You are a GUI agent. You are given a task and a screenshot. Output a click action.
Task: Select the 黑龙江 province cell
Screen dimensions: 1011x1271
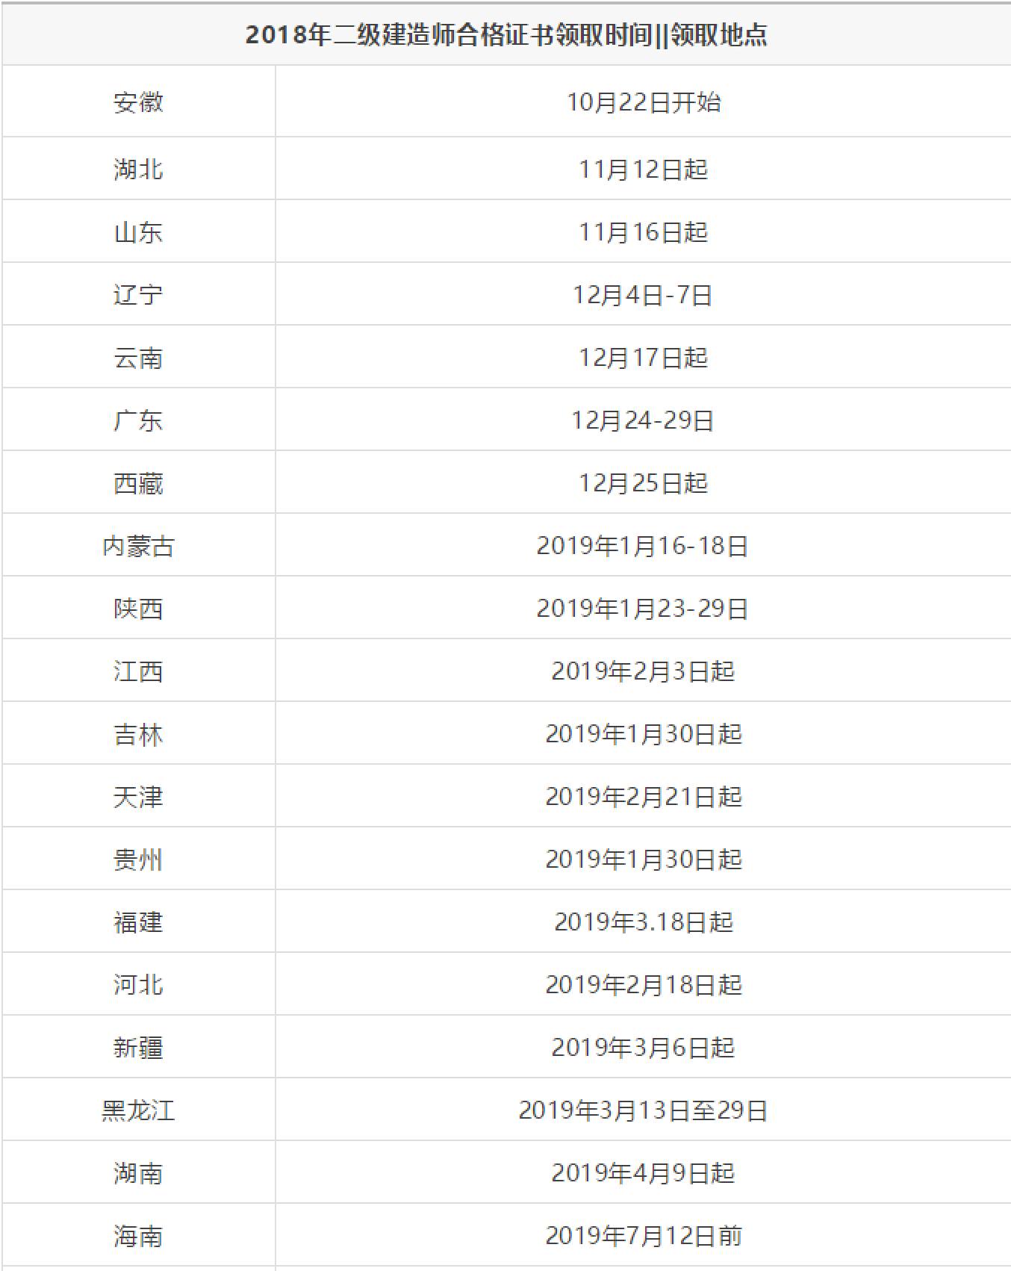coord(138,1110)
